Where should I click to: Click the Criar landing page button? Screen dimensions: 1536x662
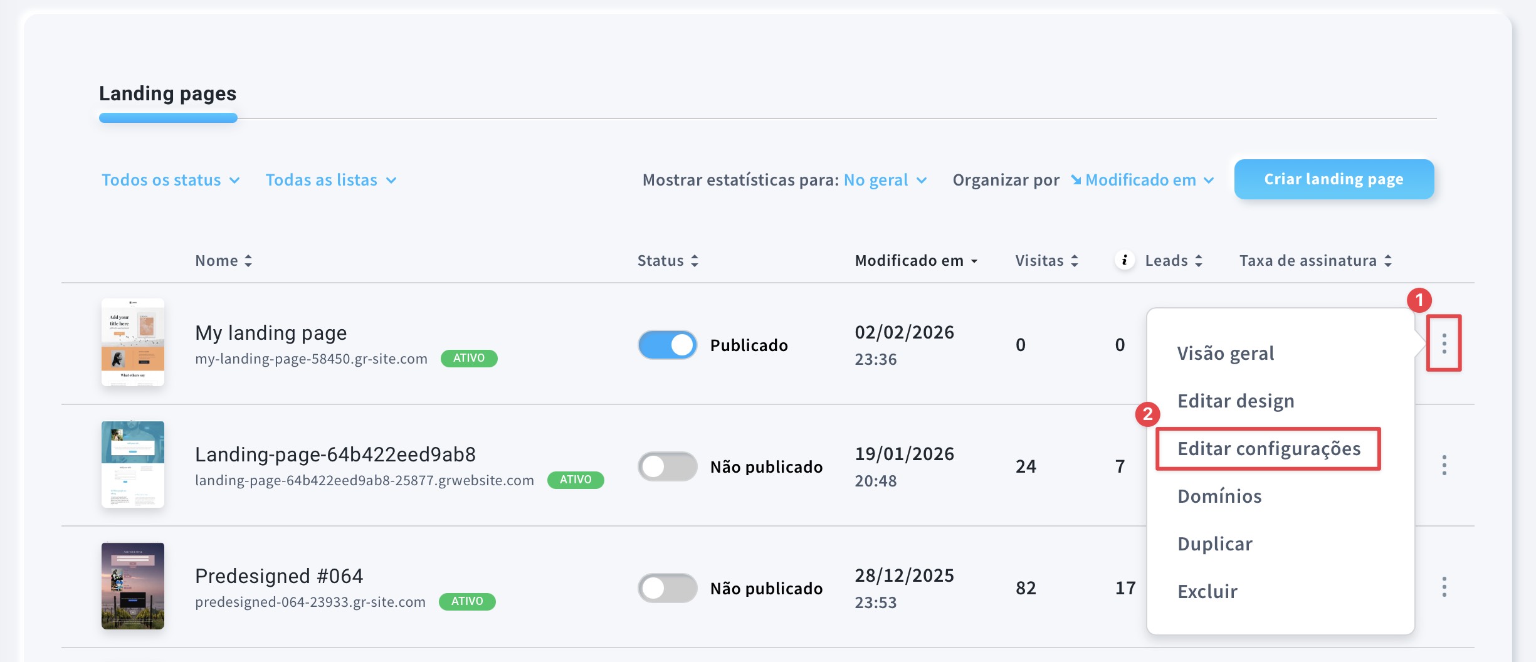pos(1333,179)
